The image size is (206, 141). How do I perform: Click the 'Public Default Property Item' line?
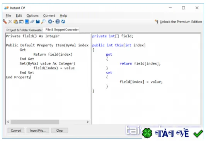coord(47,45)
